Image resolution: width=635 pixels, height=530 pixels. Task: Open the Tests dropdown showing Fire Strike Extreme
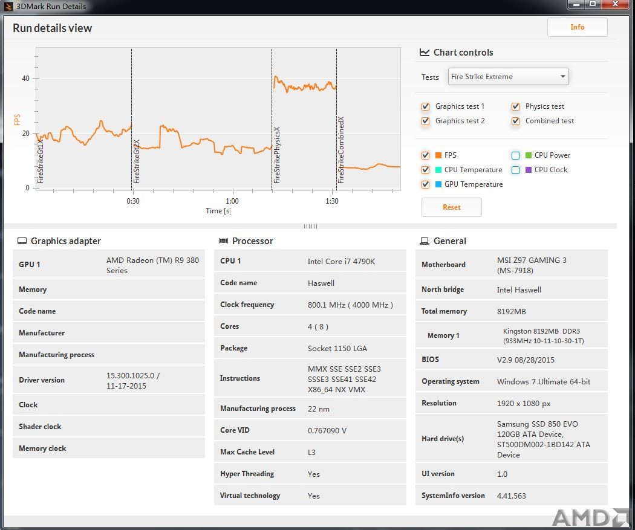point(508,77)
